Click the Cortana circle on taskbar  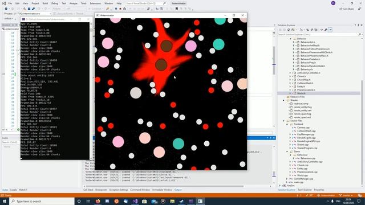tap(79, 201)
